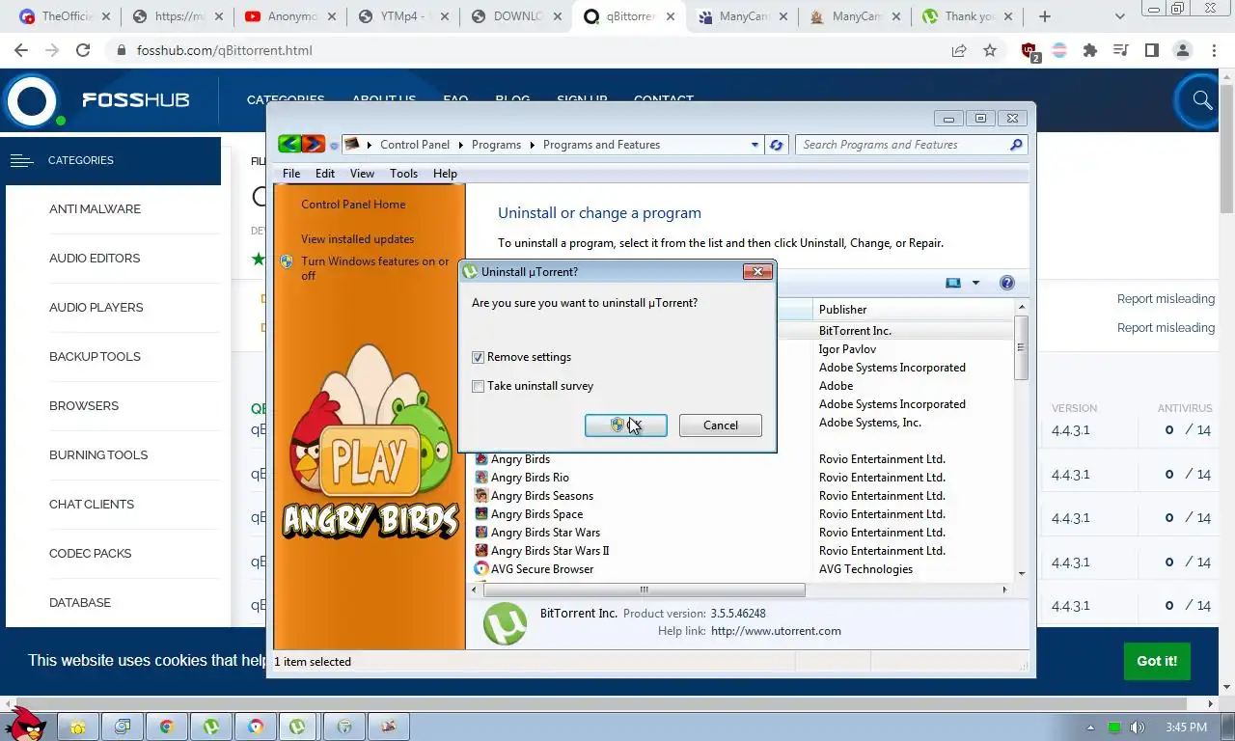Click the AVG Secure Browser row icon
This screenshot has width=1235, height=741.
[481, 569]
